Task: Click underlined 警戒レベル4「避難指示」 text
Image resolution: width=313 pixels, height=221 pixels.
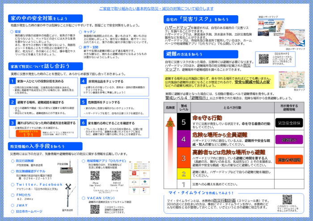Action: [x=187, y=98]
